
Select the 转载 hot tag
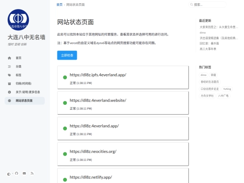click(x=213, y=75)
